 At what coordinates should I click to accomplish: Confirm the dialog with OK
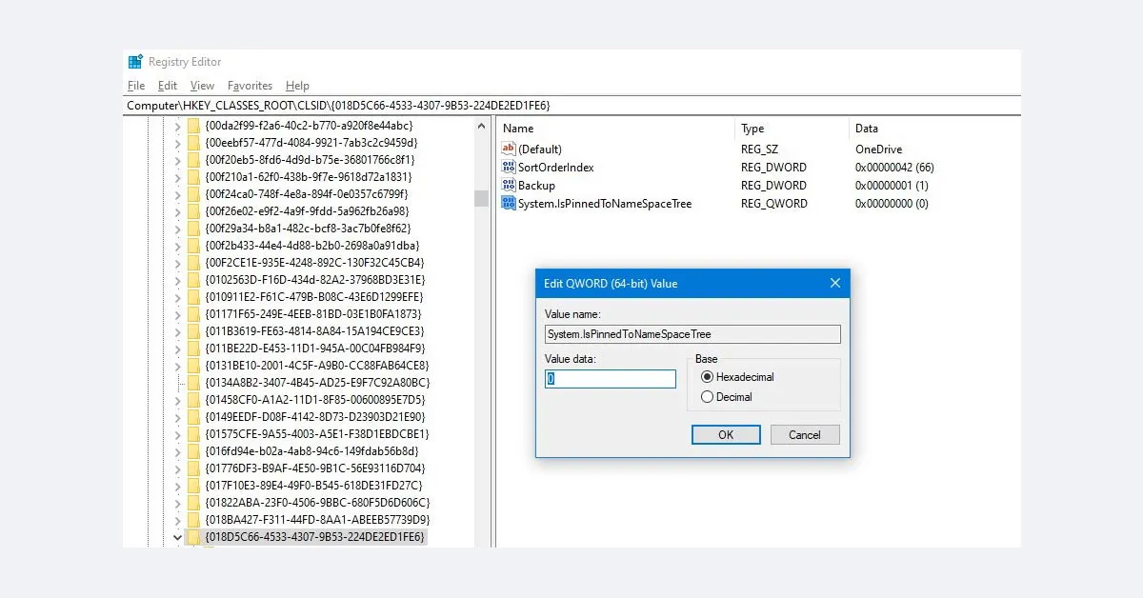click(726, 435)
